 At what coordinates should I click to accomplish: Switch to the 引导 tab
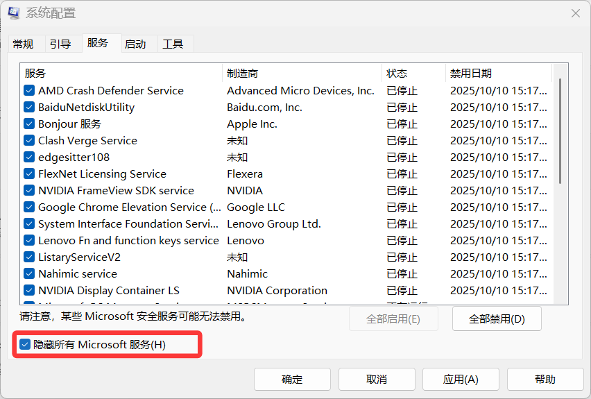(x=60, y=44)
